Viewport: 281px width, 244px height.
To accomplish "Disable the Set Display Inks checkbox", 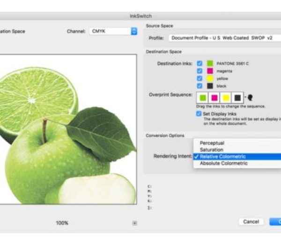I will [x=200, y=113].
